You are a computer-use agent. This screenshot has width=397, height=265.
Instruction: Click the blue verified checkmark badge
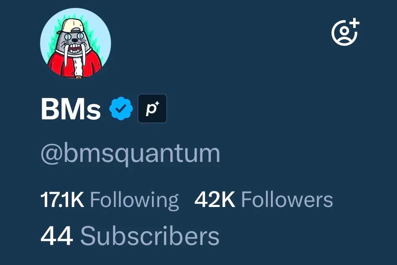(x=121, y=109)
